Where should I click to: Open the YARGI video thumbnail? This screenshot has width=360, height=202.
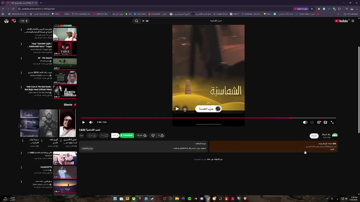coord(65,49)
